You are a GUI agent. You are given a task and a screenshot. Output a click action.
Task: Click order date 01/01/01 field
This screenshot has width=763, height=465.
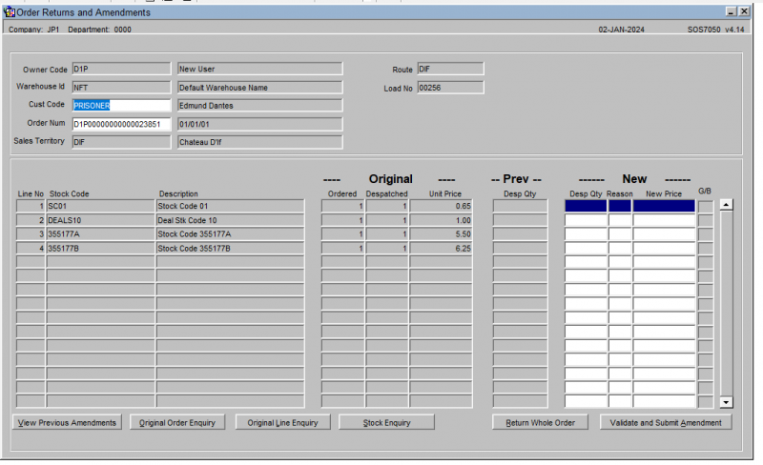[x=259, y=124]
